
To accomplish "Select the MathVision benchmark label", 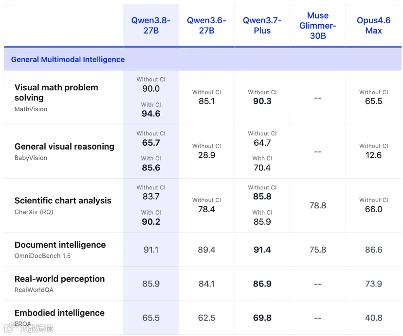I will 31,109.
